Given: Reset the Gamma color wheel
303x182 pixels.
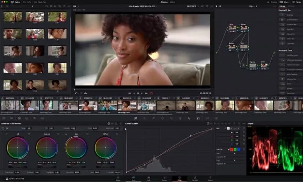Looking at the screenshot, I should [x=58, y=134].
